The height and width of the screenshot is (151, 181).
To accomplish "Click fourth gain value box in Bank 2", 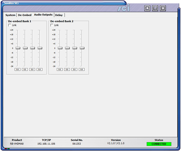I will coord(82,69).
